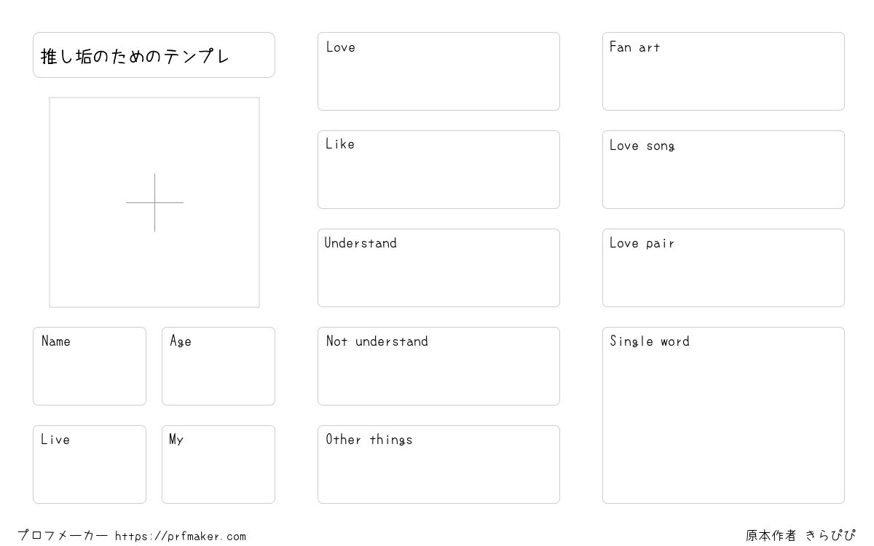
Task: Click the square profile image placeholder frame
Action: click(x=154, y=202)
